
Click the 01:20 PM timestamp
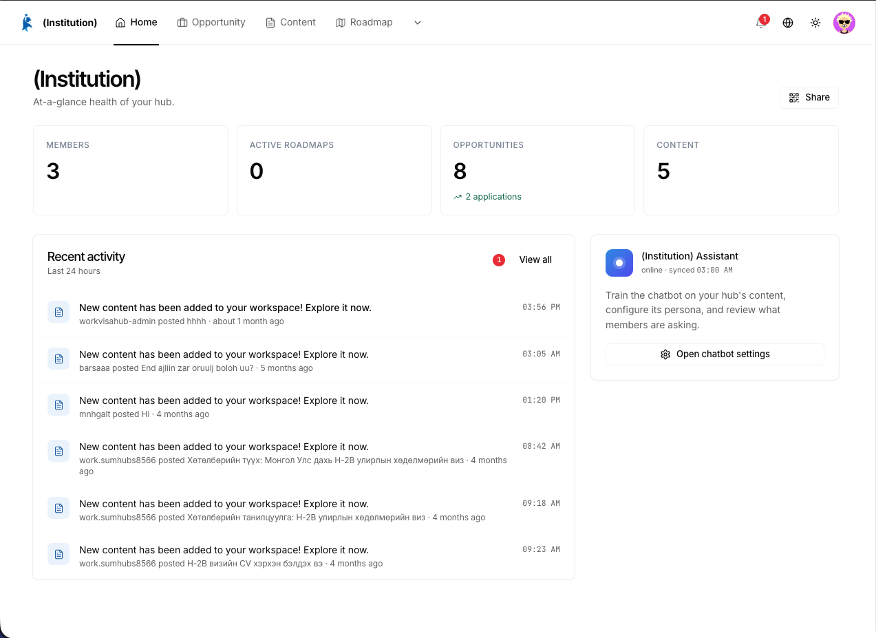(541, 400)
